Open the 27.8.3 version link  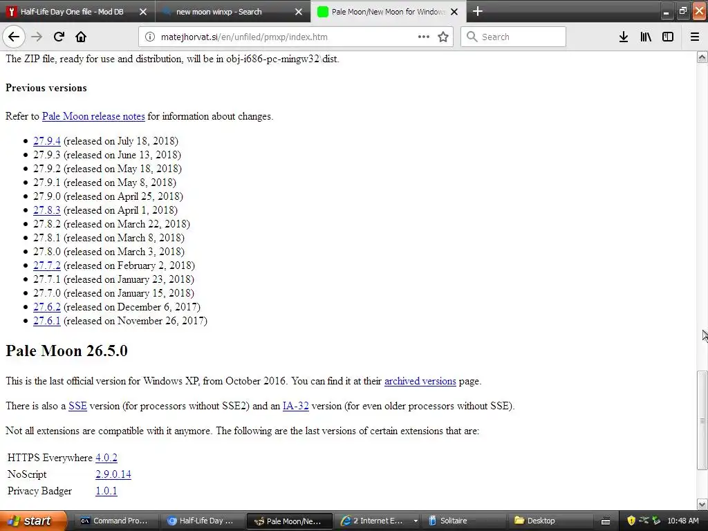tap(46, 210)
